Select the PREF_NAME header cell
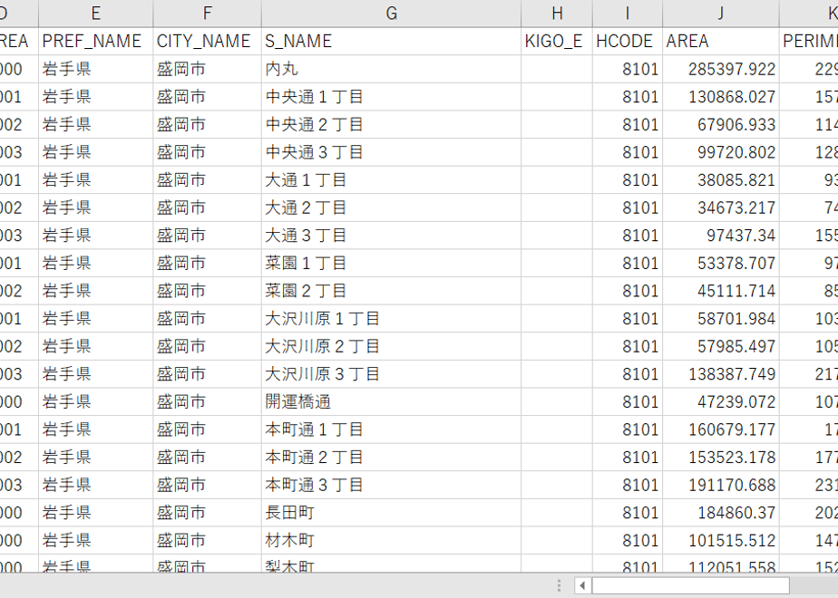This screenshot has width=838, height=598. click(95, 41)
